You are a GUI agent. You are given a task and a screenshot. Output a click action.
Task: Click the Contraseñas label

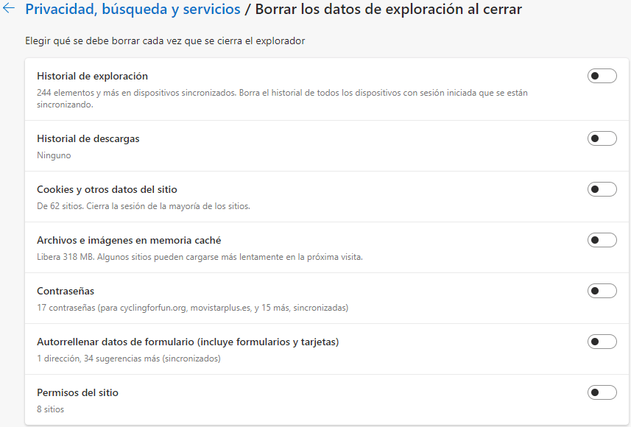click(66, 291)
